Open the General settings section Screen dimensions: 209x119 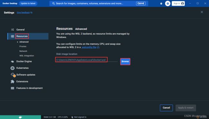click(20, 30)
